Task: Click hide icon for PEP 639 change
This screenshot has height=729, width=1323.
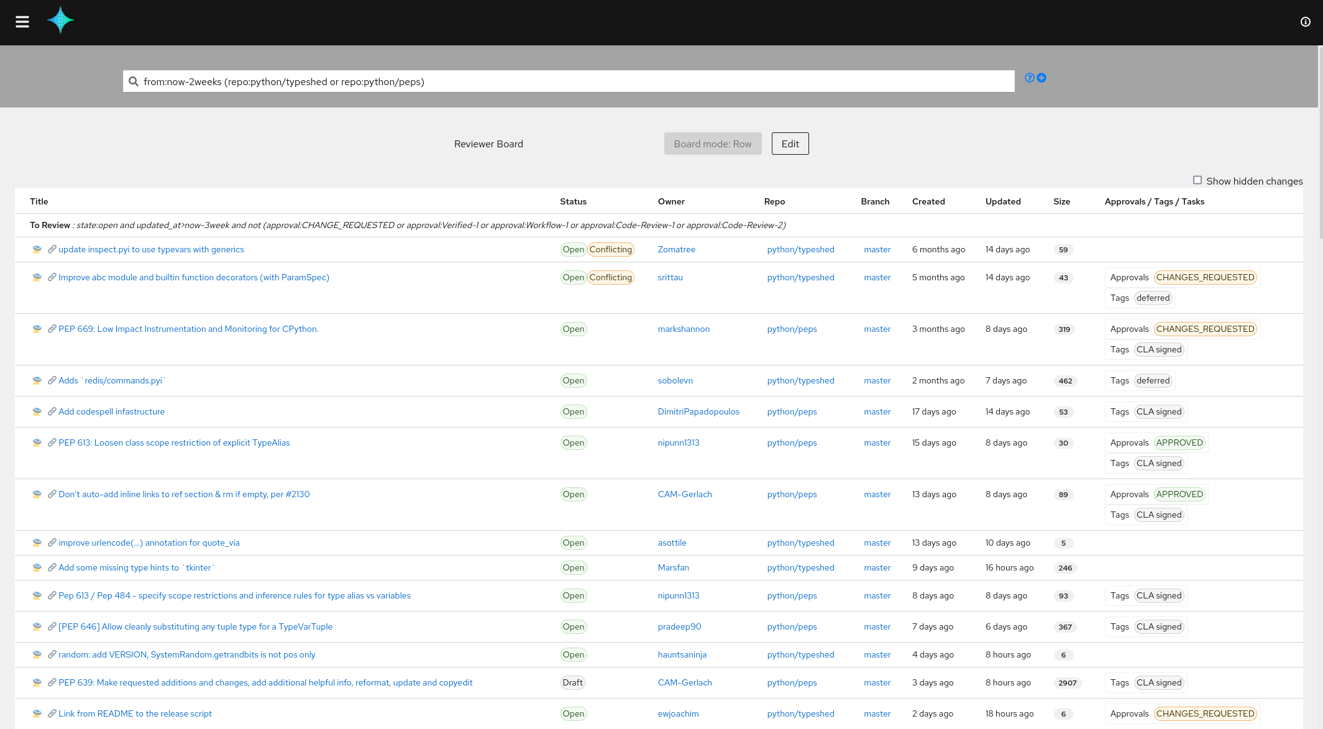Action: point(37,682)
